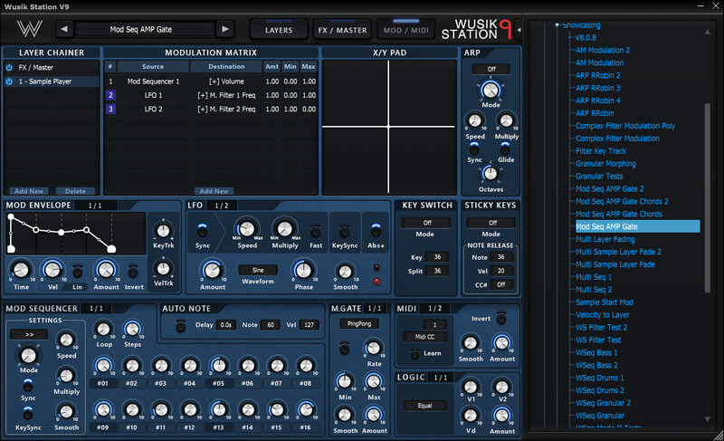Toggle power icon for 1 - Sample Player
This screenshot has width=724, height=441.
pyautogui.click(x=9, y=81)
